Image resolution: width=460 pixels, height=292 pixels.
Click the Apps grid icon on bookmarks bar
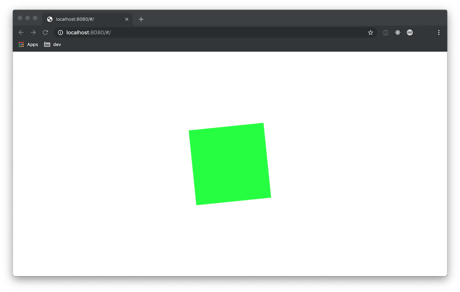pos(21,44)
